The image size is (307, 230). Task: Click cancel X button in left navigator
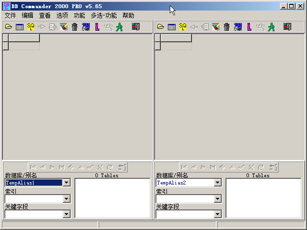tap(100, 167)
